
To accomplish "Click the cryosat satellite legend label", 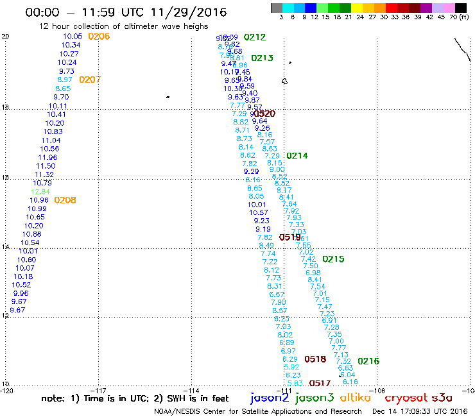I will coord(406,398).
